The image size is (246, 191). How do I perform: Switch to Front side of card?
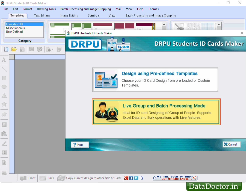coord(28,178)
